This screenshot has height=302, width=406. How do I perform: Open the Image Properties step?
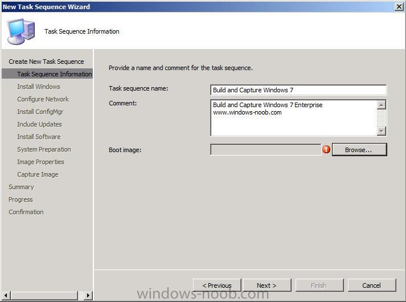tap(40, 162)
